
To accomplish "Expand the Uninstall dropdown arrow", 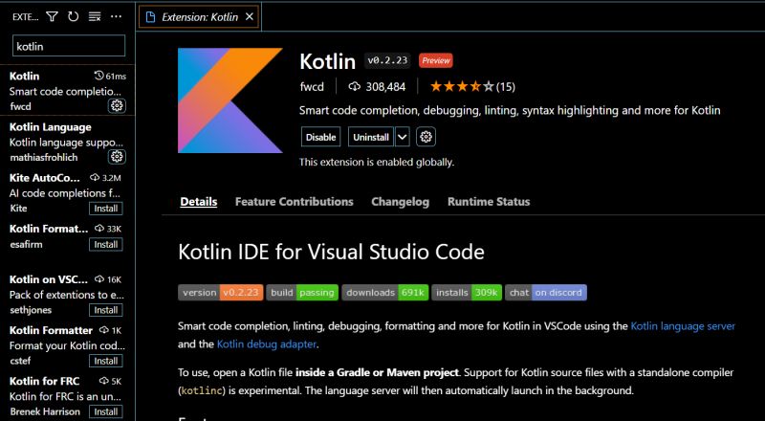I will coord(402,137).
